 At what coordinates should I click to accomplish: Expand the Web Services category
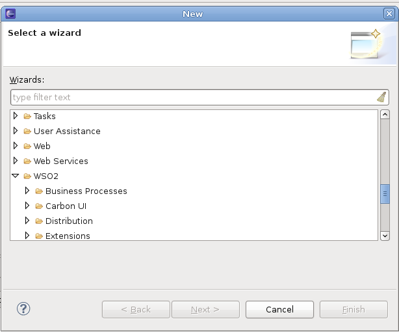click(16, 161)
